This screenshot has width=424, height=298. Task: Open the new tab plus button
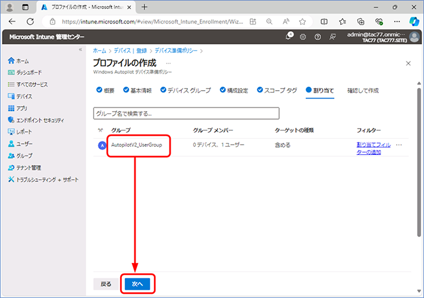point(145,7)
